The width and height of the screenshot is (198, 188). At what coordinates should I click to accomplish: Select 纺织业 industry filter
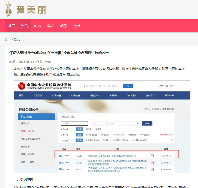[106, 140]
